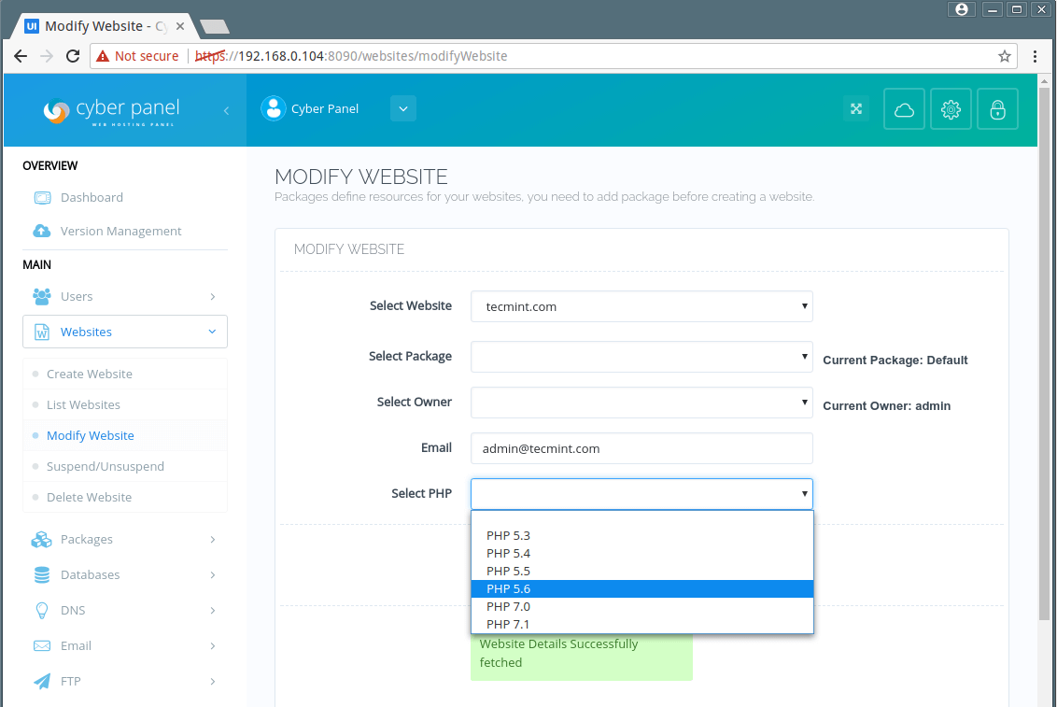Click the Email input field
This screenshot has height=707, width=1057.
pyautogui.click(x=641, y=448)
